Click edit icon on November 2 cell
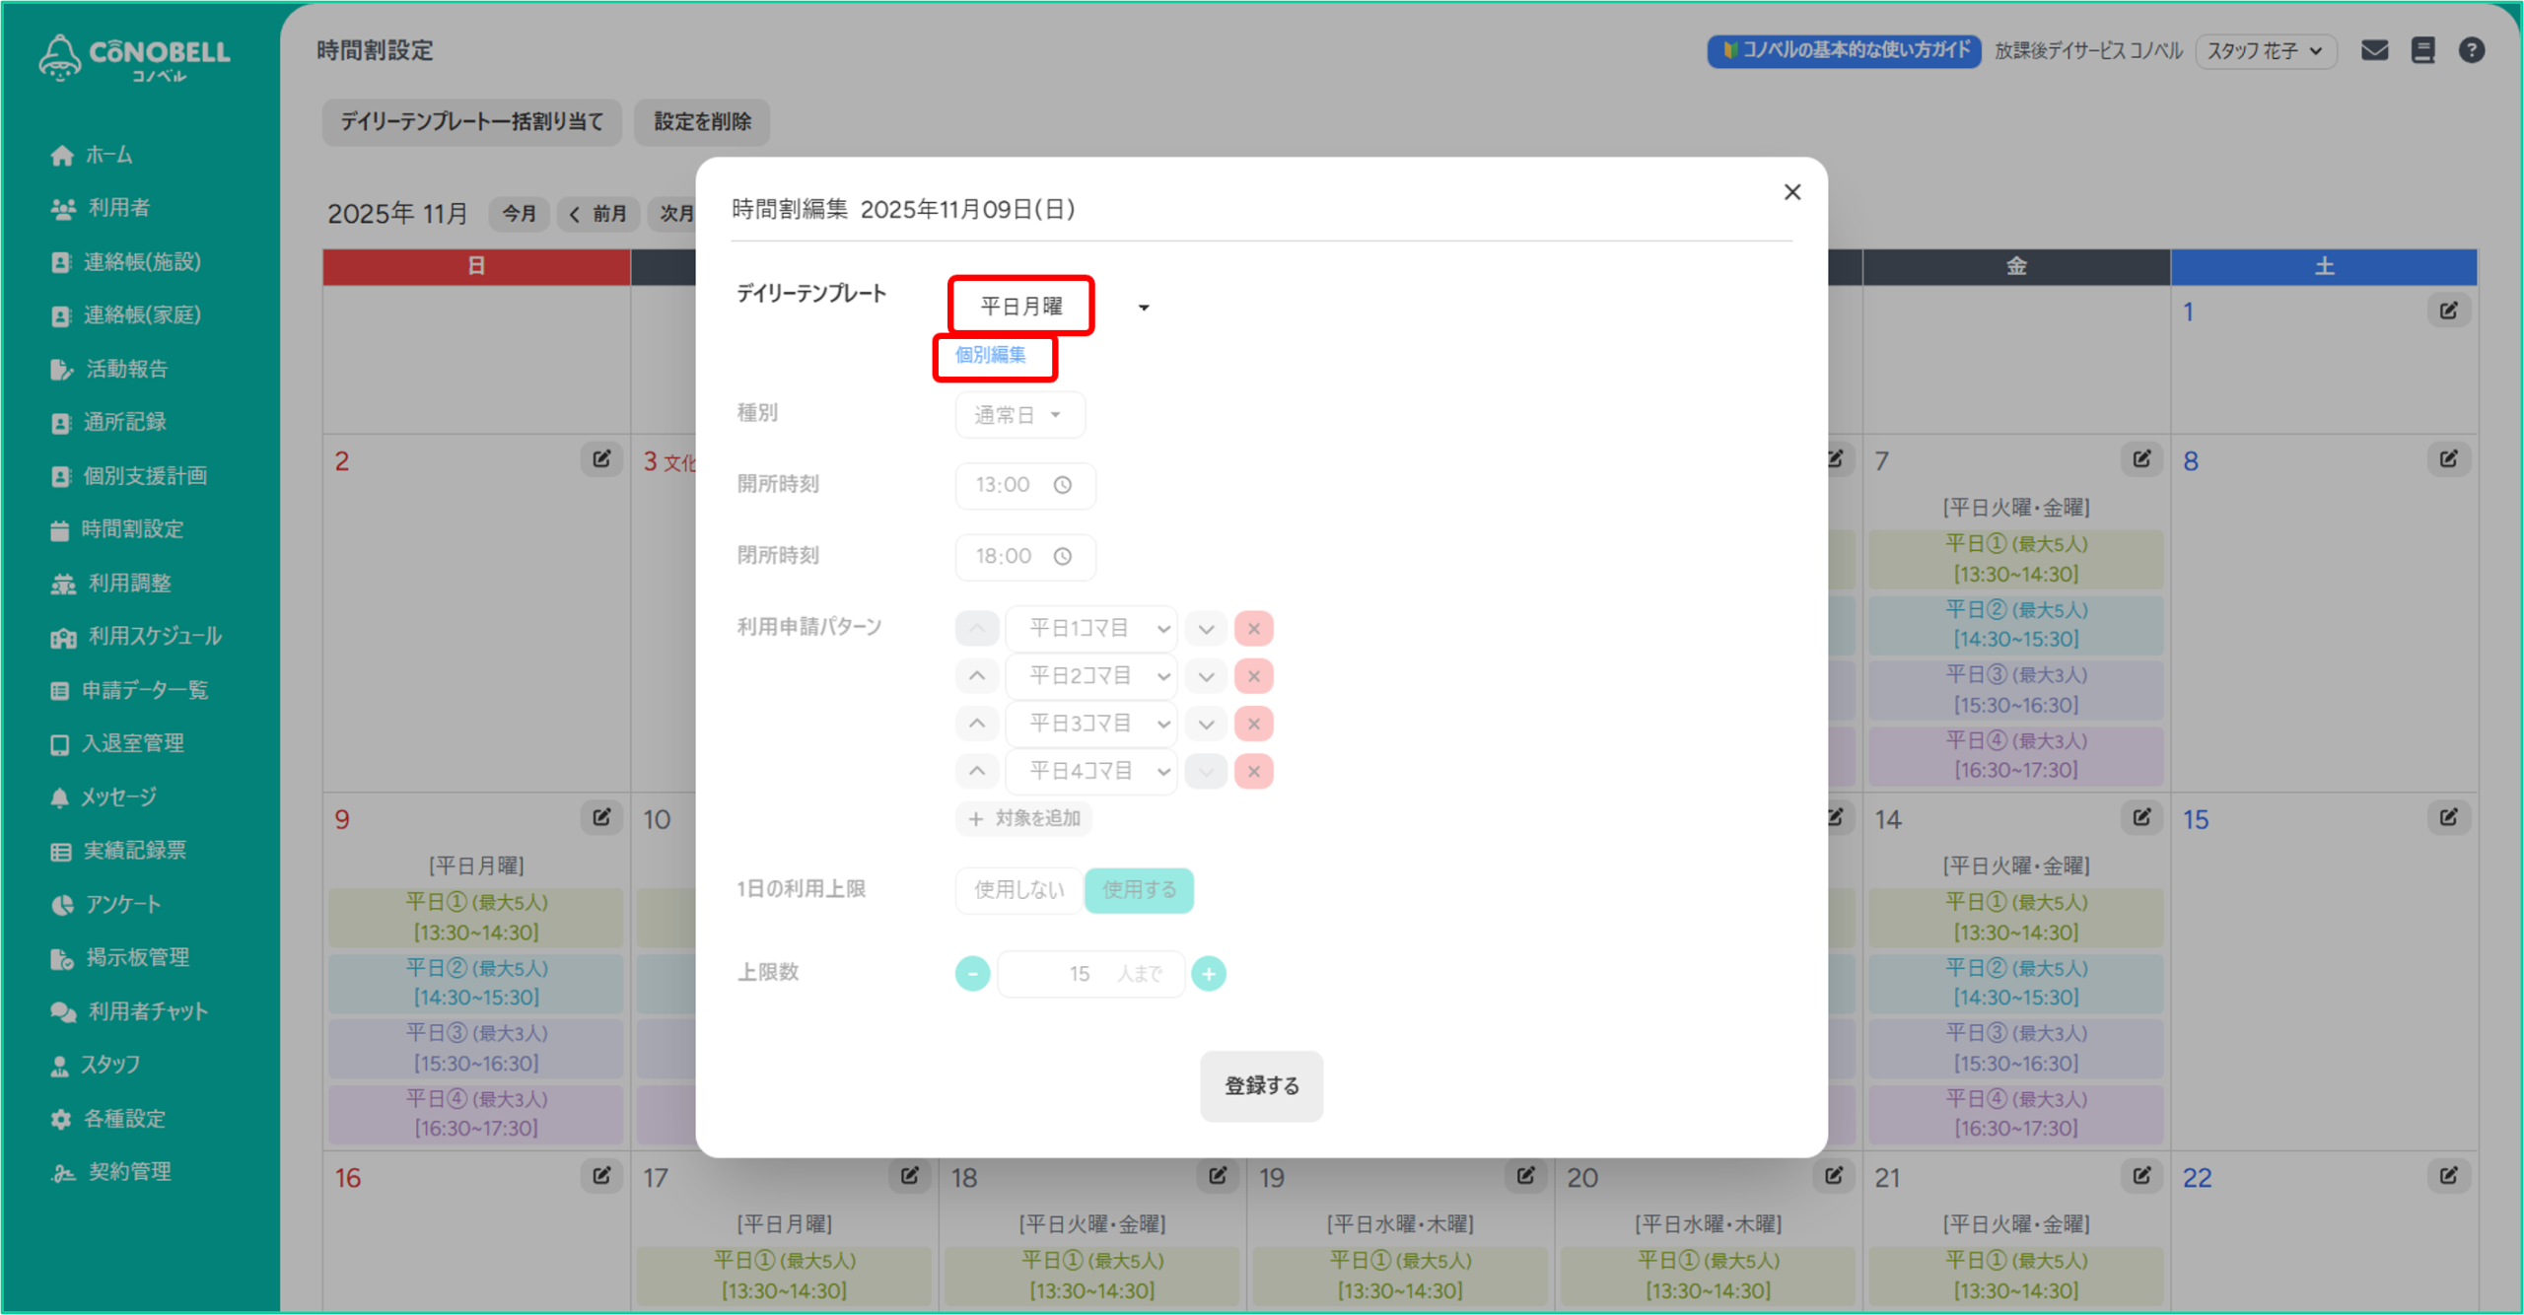The height and width of the screenshot is (1315, 2524). (x=601, y=459)
